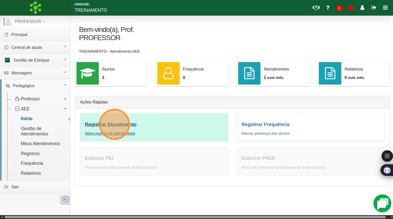This screenshot has width=393, height=219.
Task: Click the yellow Frequência person icon
Action: tap(168, 73)
